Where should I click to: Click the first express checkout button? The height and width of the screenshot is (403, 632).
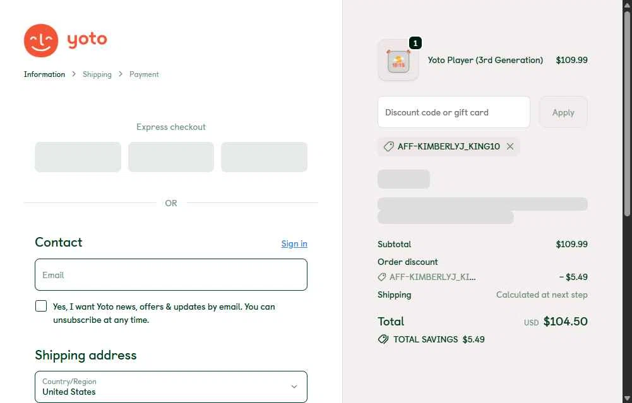(x=78, y=157)
